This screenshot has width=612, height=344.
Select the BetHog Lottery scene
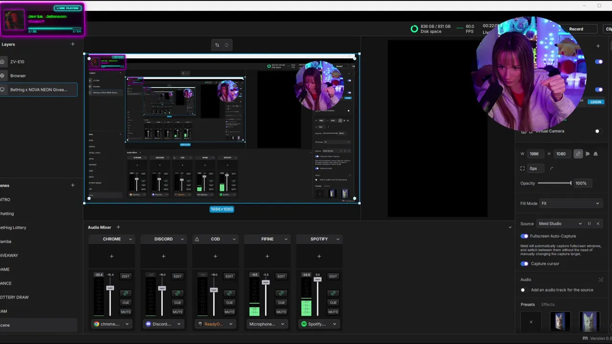coord(13,227)
